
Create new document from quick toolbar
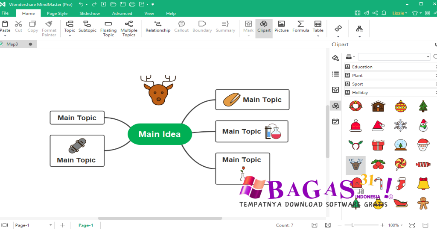pos(103,4)
